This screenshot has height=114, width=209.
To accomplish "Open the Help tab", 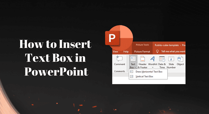I will 126,52.
